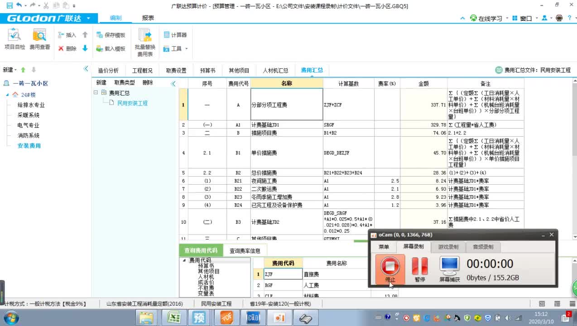Select 电气专业 in project tree
Image resolution: width=577 pixels, height=326 pixels.
(29, 125)
